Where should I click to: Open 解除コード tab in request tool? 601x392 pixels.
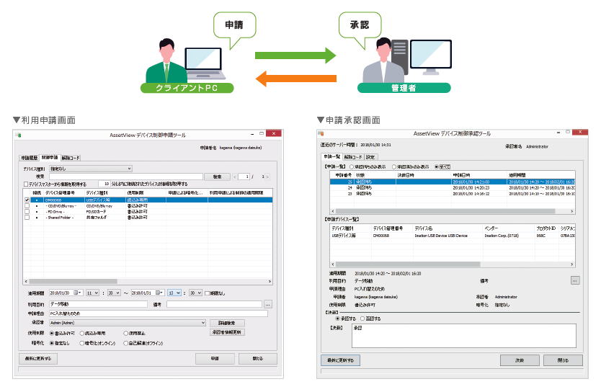[71, 158]
